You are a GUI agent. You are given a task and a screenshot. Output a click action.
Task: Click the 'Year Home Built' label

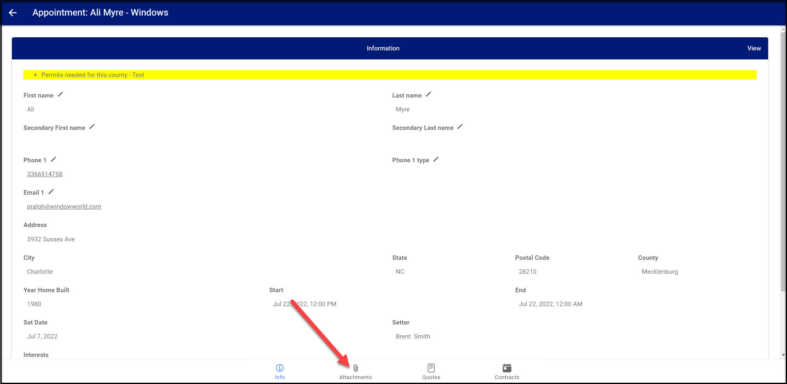pyautogui.click(x=46, y=290)
